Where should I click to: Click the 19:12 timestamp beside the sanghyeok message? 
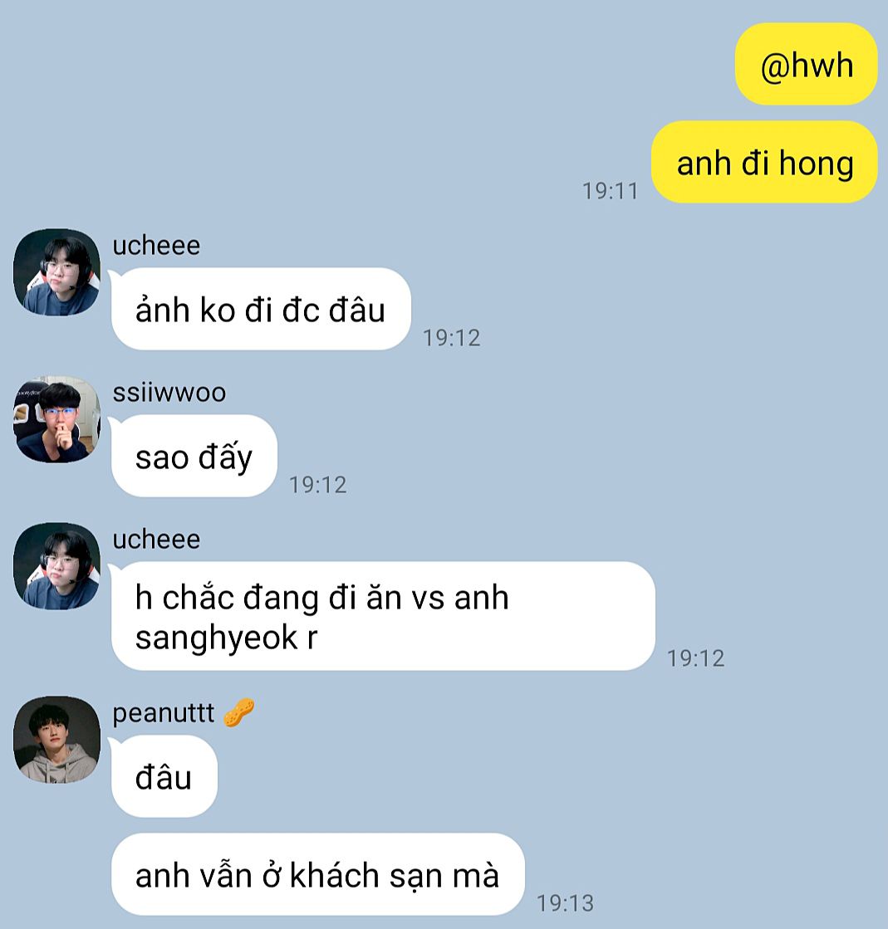[x=696, y=658]
